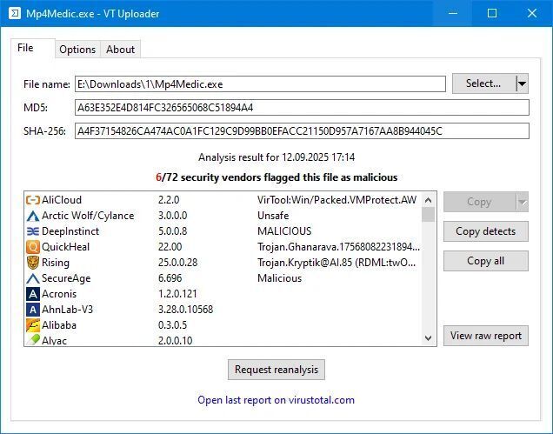
Task: Click the QuickHeal vendor icon
Action: click(x=33, y=247)
